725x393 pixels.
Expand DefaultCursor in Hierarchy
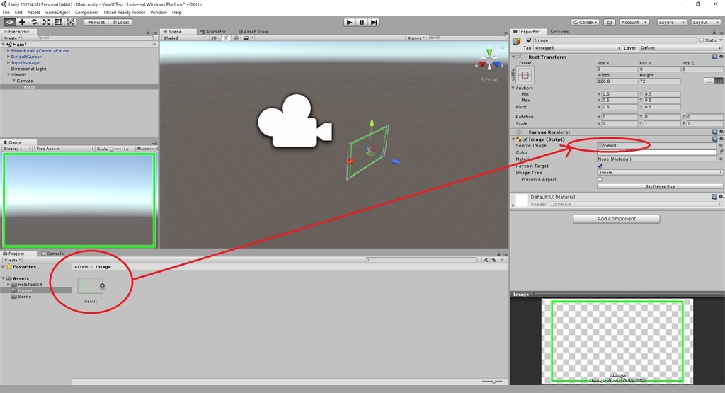(x=8, y=57)
